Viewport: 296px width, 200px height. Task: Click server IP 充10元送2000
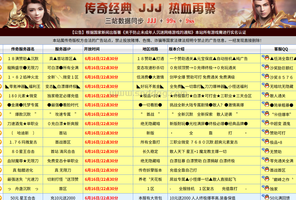[x=63, y=198]
